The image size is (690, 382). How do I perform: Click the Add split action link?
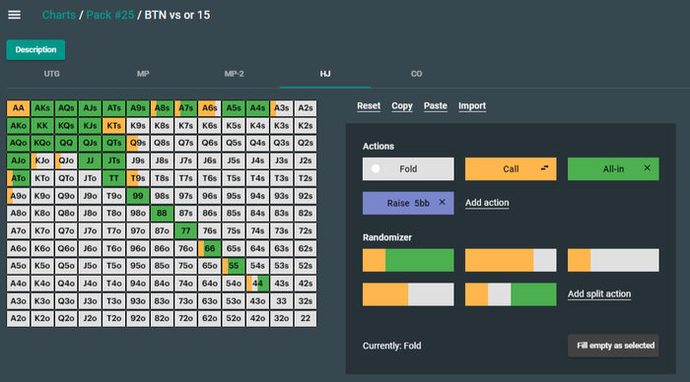599,294
